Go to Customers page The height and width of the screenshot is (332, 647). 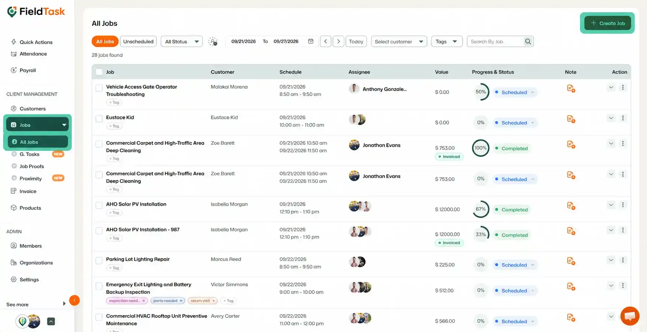tap(28, 109)
